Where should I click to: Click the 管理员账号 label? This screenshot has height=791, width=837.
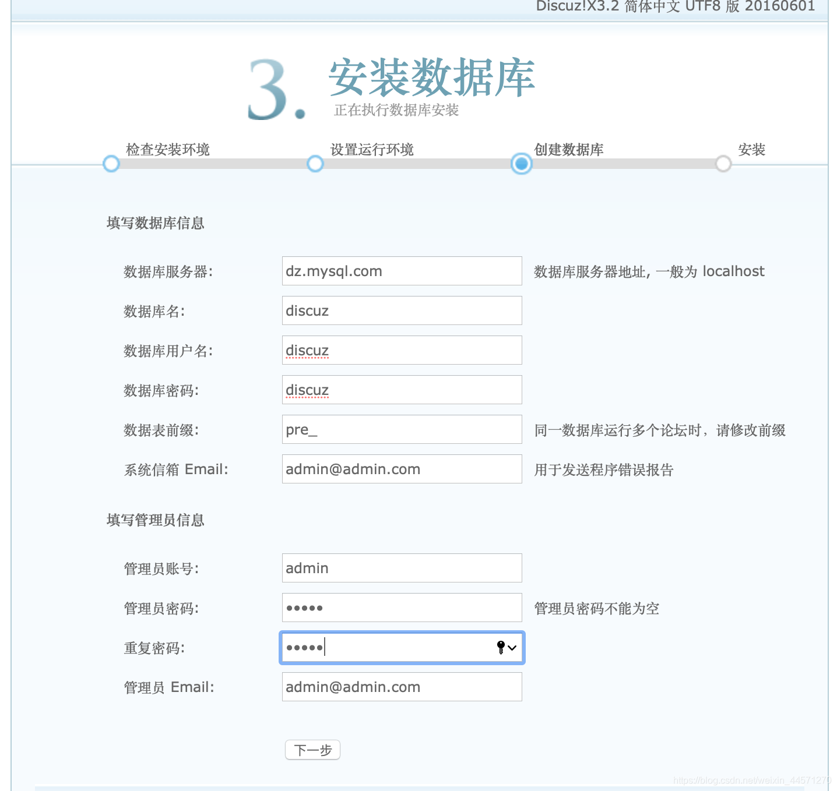click(x=161, y=569)
